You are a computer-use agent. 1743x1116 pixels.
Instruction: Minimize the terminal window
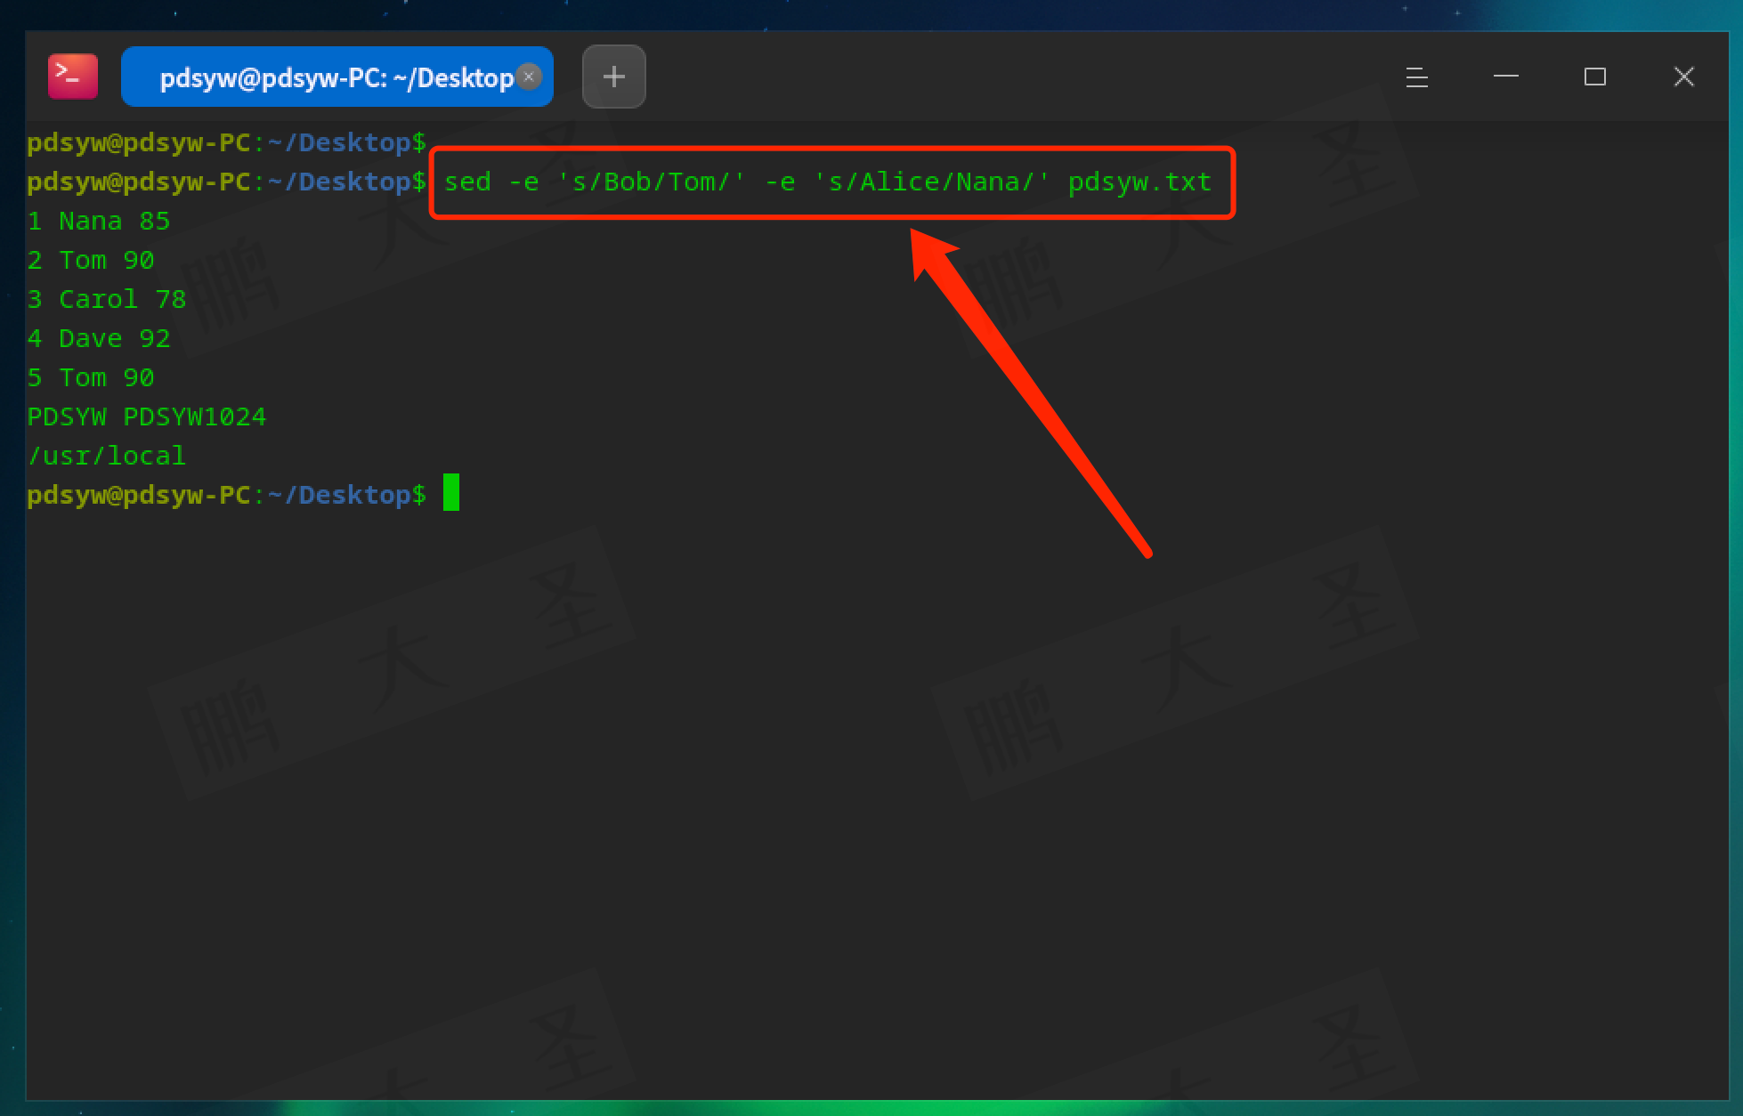[1505, 77]
